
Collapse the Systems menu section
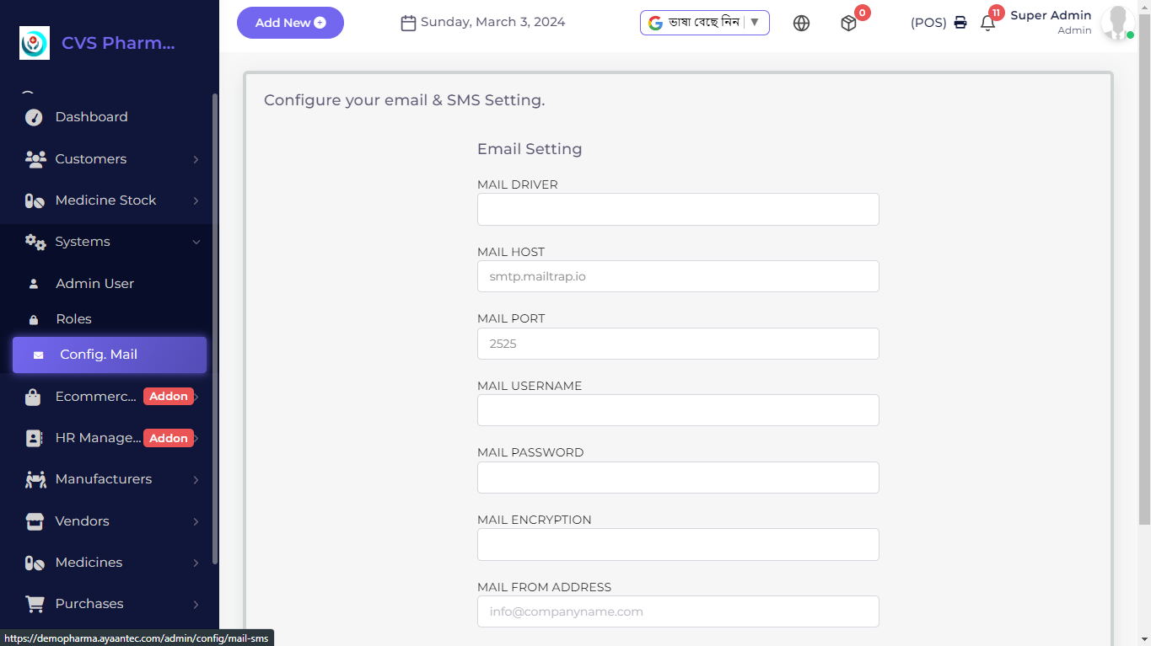[196, 242]
